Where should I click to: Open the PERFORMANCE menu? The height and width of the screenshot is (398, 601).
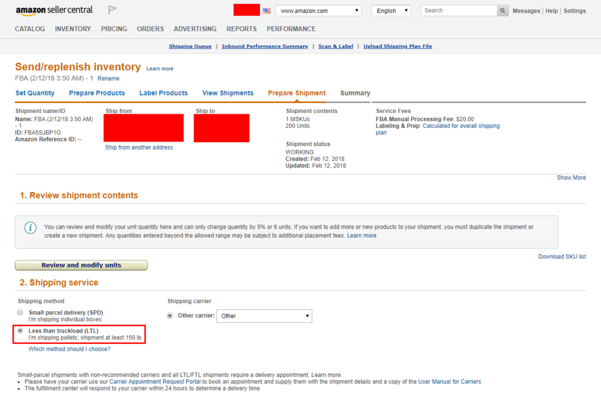point(291,29)
